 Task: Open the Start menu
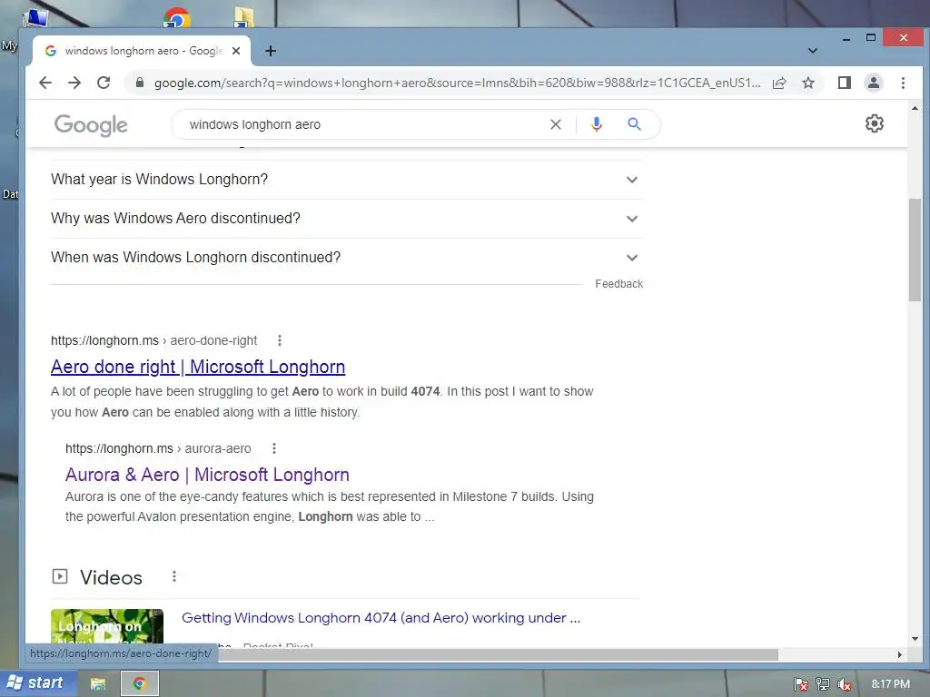[38, 683]
